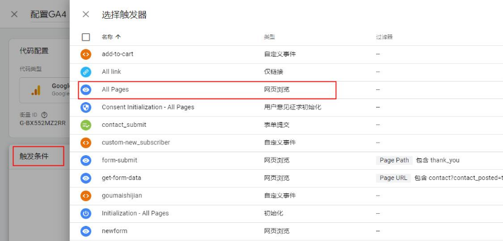Open the 触发条件 section
503x241 pixels.
(34, 156)
